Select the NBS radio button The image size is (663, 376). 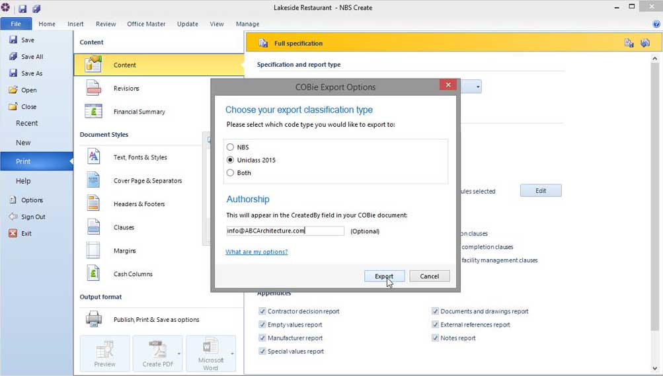(230, 147)
